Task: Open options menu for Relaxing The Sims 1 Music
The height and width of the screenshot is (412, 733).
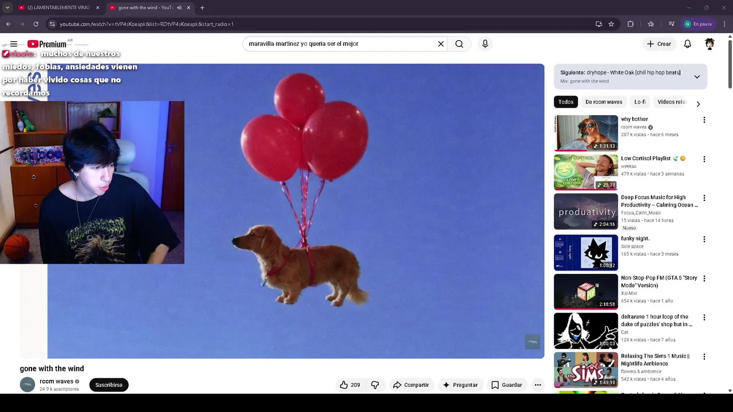Action: tap(704, 356)
